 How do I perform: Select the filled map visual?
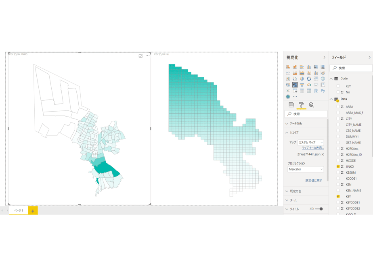(x=288, y=85)
